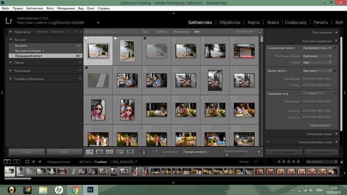This screenshot has width=347, height=195.
Task: Go forward with filmstrip right arrow
Action: 40,162
